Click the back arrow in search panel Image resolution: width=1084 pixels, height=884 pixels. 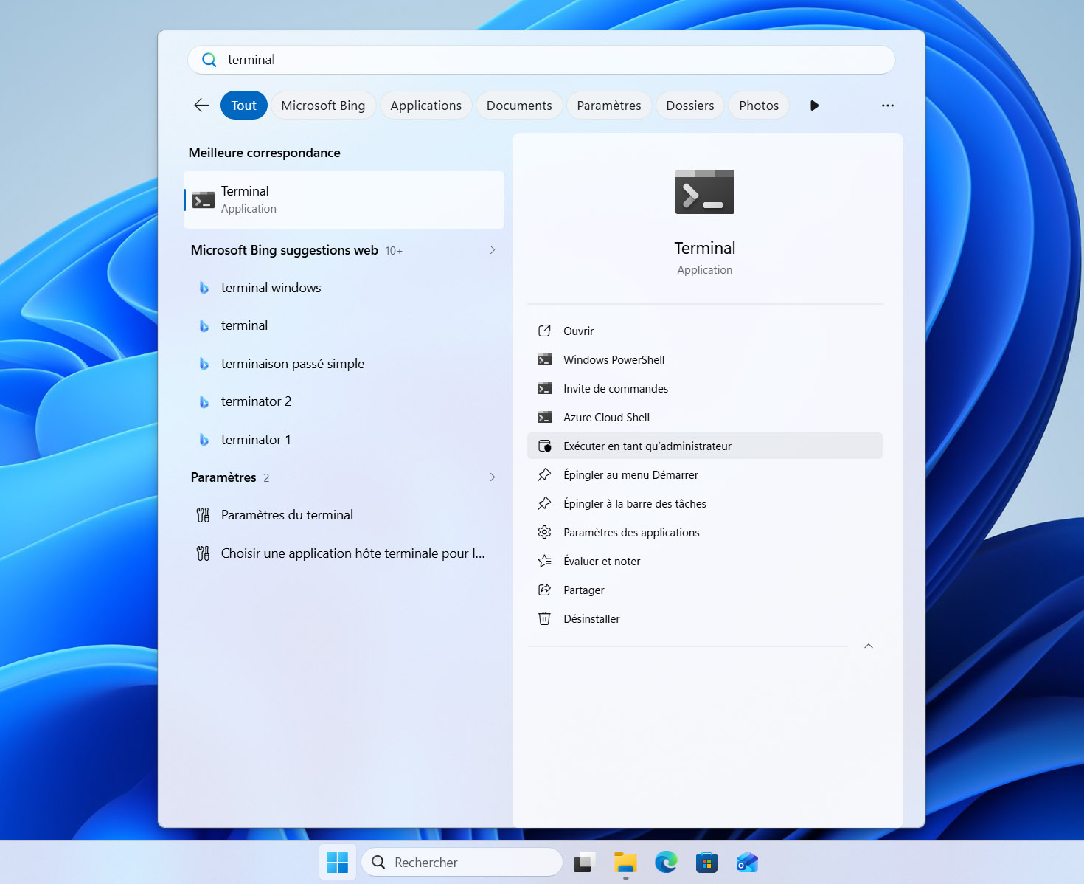coord(201,106)
